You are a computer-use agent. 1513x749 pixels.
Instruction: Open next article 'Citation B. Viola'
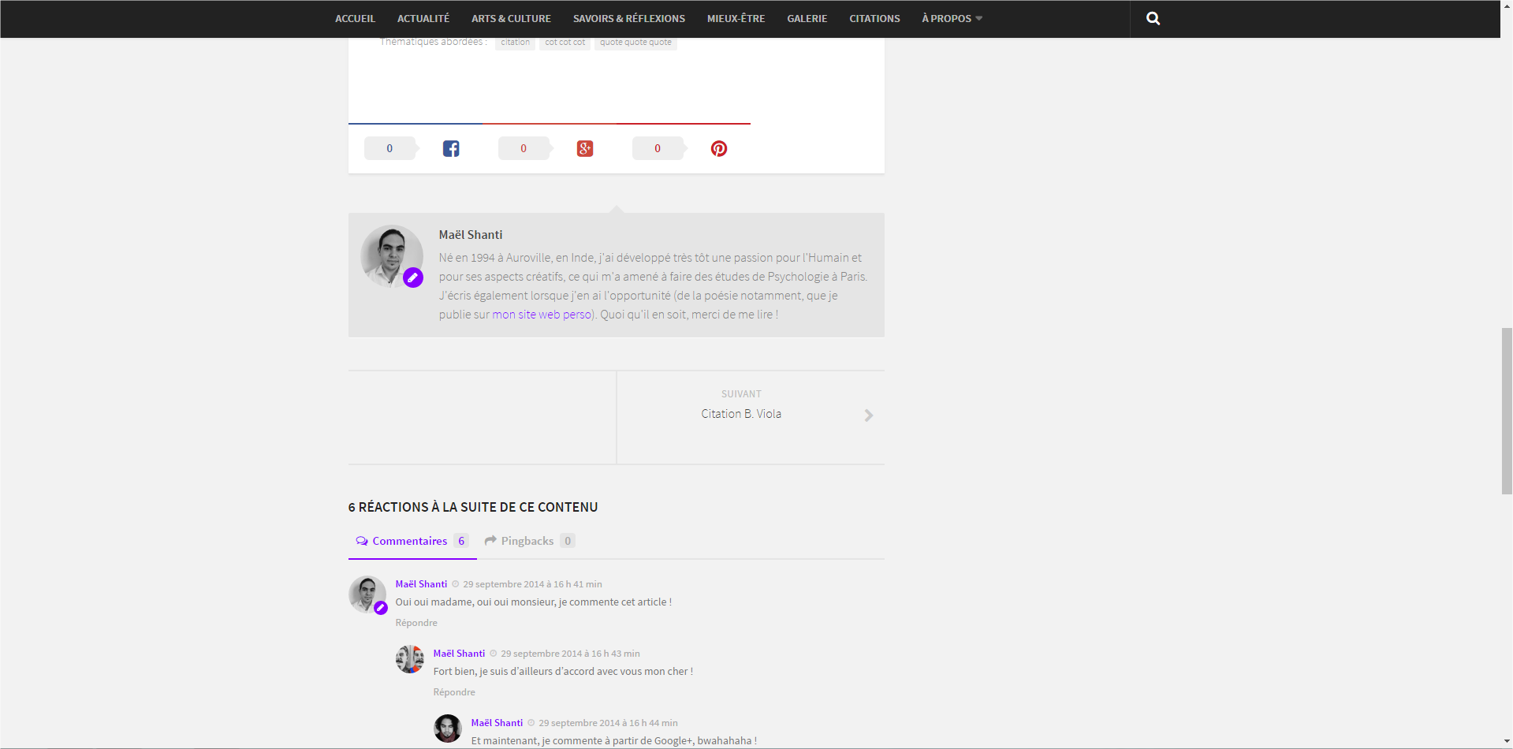tap(741, 414)
